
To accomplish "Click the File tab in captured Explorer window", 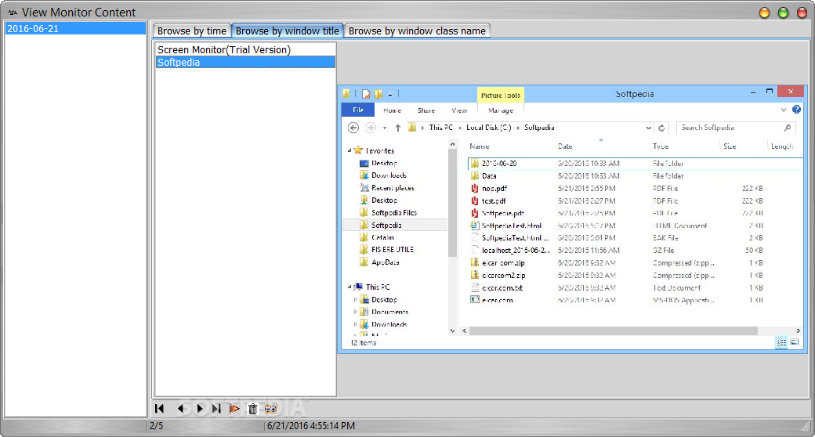I will (358, 110).
